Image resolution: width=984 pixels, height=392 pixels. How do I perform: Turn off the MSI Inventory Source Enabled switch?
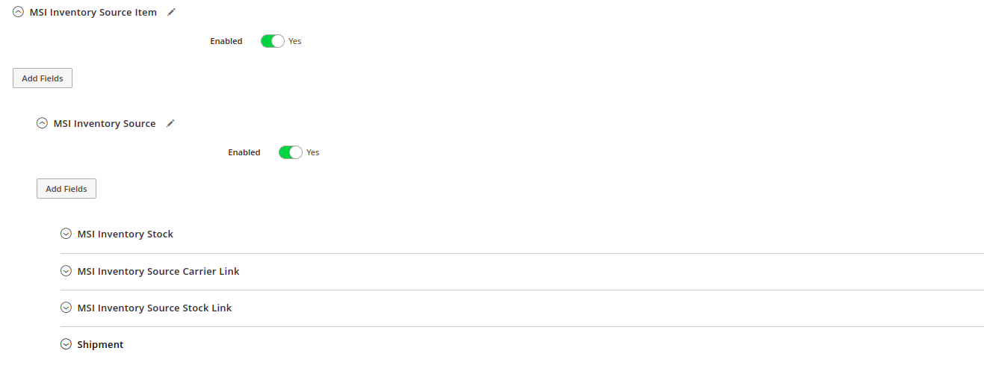[x=291, y=152]
